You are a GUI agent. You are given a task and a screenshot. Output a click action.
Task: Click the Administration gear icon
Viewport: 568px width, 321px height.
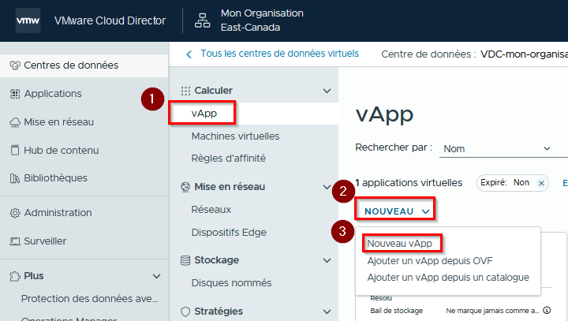pyautogui.click(x=15, y=213)
